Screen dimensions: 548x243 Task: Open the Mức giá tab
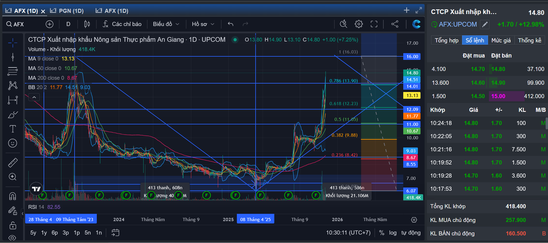click(501, 40)
